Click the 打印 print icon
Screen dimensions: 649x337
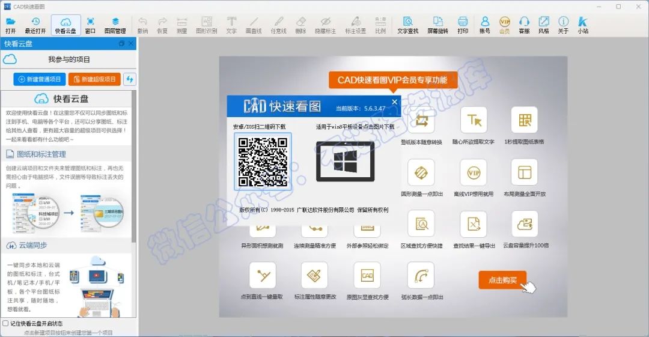pos(463,25)
